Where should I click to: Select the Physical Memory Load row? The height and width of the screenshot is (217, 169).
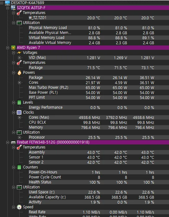91,28
